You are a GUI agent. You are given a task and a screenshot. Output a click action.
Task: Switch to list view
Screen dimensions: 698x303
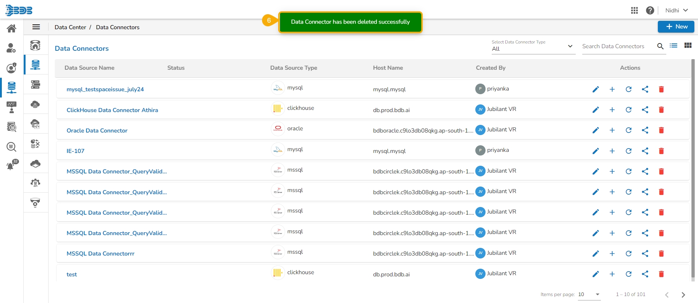coord(674,46)
